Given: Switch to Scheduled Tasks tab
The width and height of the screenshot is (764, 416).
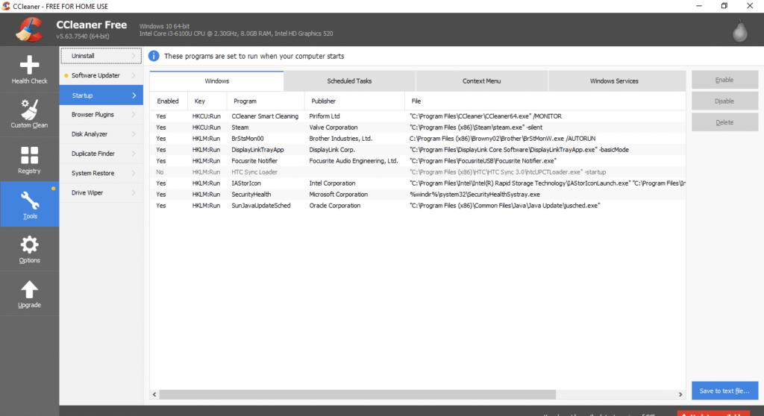Looking at the screenshot, I should click(x=349, y=81).
